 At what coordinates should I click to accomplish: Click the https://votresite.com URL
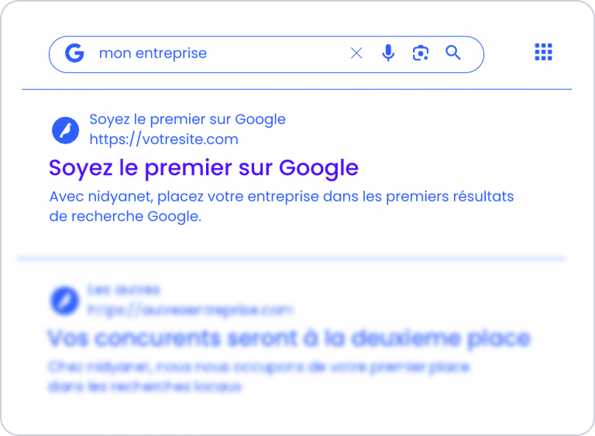pyautogui.click(x=163, y=140)
